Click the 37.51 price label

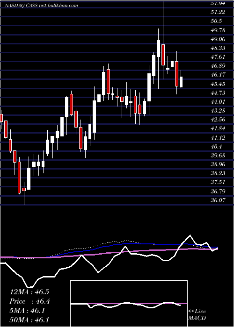(218, 182)
